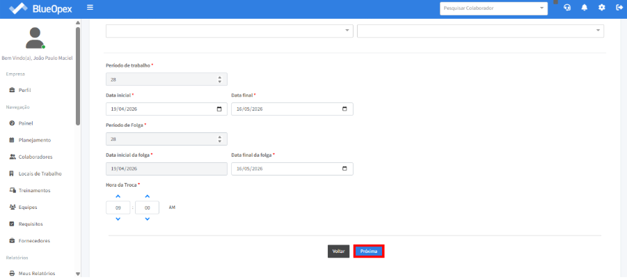Click the user avatar picture
This screenshot has height=280, width=627.
point(35,38)
